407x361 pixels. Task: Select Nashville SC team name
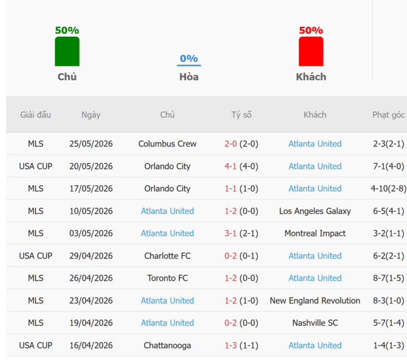click(315, 323)
